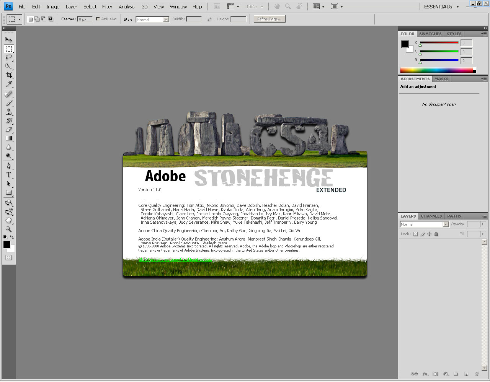Select the Hand tool in Tools panel

pyautogui.click(x=8, y=220)
